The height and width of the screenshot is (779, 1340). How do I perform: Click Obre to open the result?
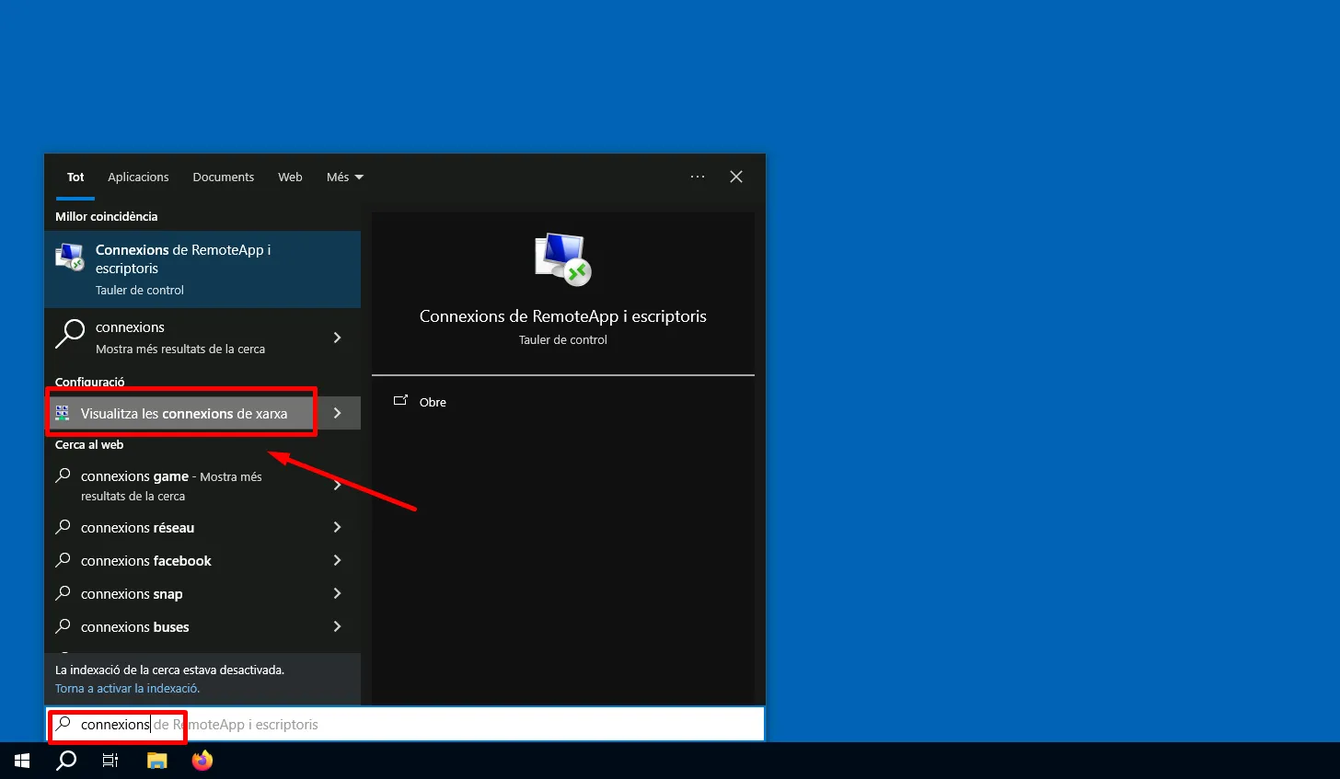(432, 402)
